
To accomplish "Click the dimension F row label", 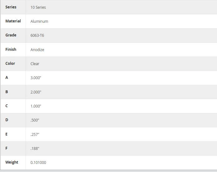I will click(x=6, y=148).
